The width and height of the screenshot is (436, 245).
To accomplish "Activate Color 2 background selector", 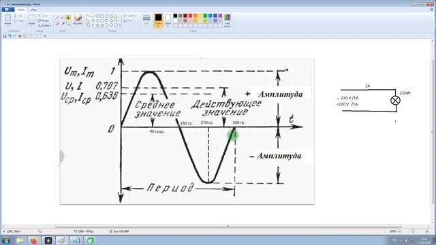I will point(168,20).
